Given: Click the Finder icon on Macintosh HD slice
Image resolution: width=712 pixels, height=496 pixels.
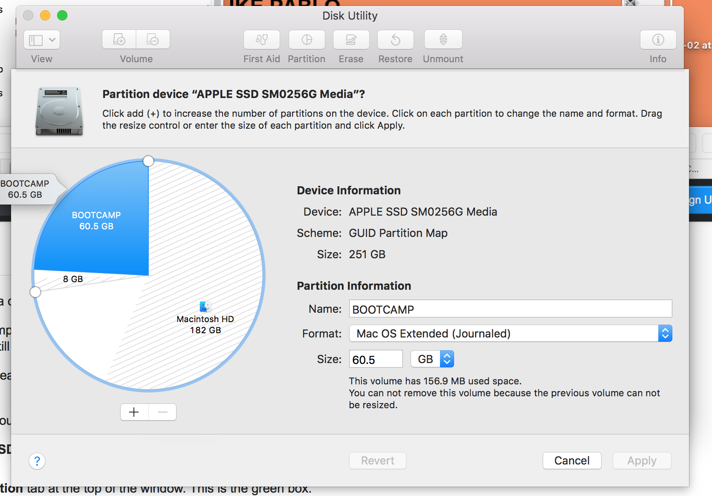Looking at the screenshot, I should 205,306.
